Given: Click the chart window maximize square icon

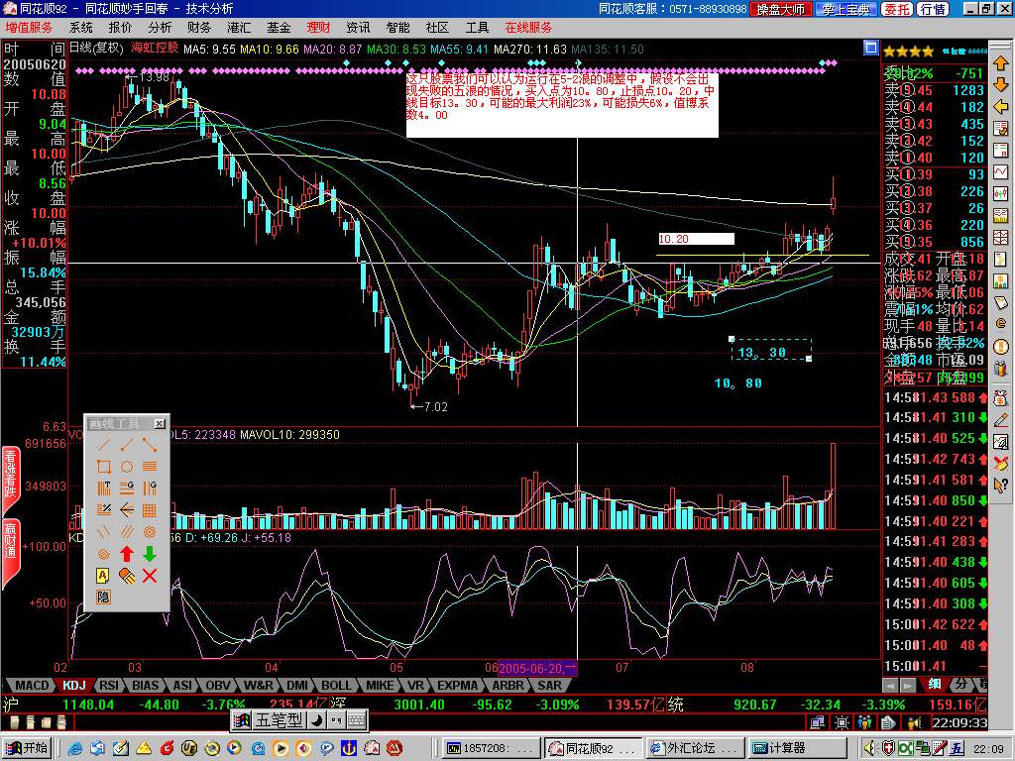Looking at the screenshot, I should (x=871, y=48).
